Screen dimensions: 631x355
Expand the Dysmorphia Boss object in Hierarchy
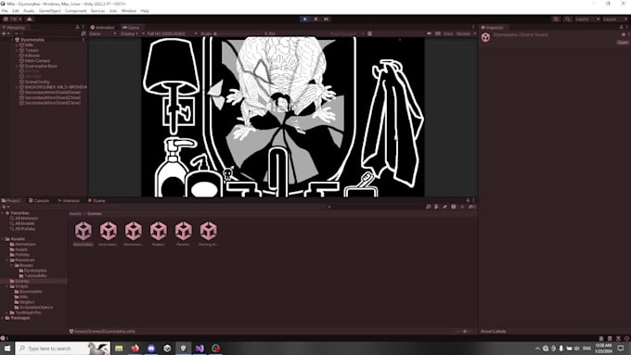click(17, 66)
